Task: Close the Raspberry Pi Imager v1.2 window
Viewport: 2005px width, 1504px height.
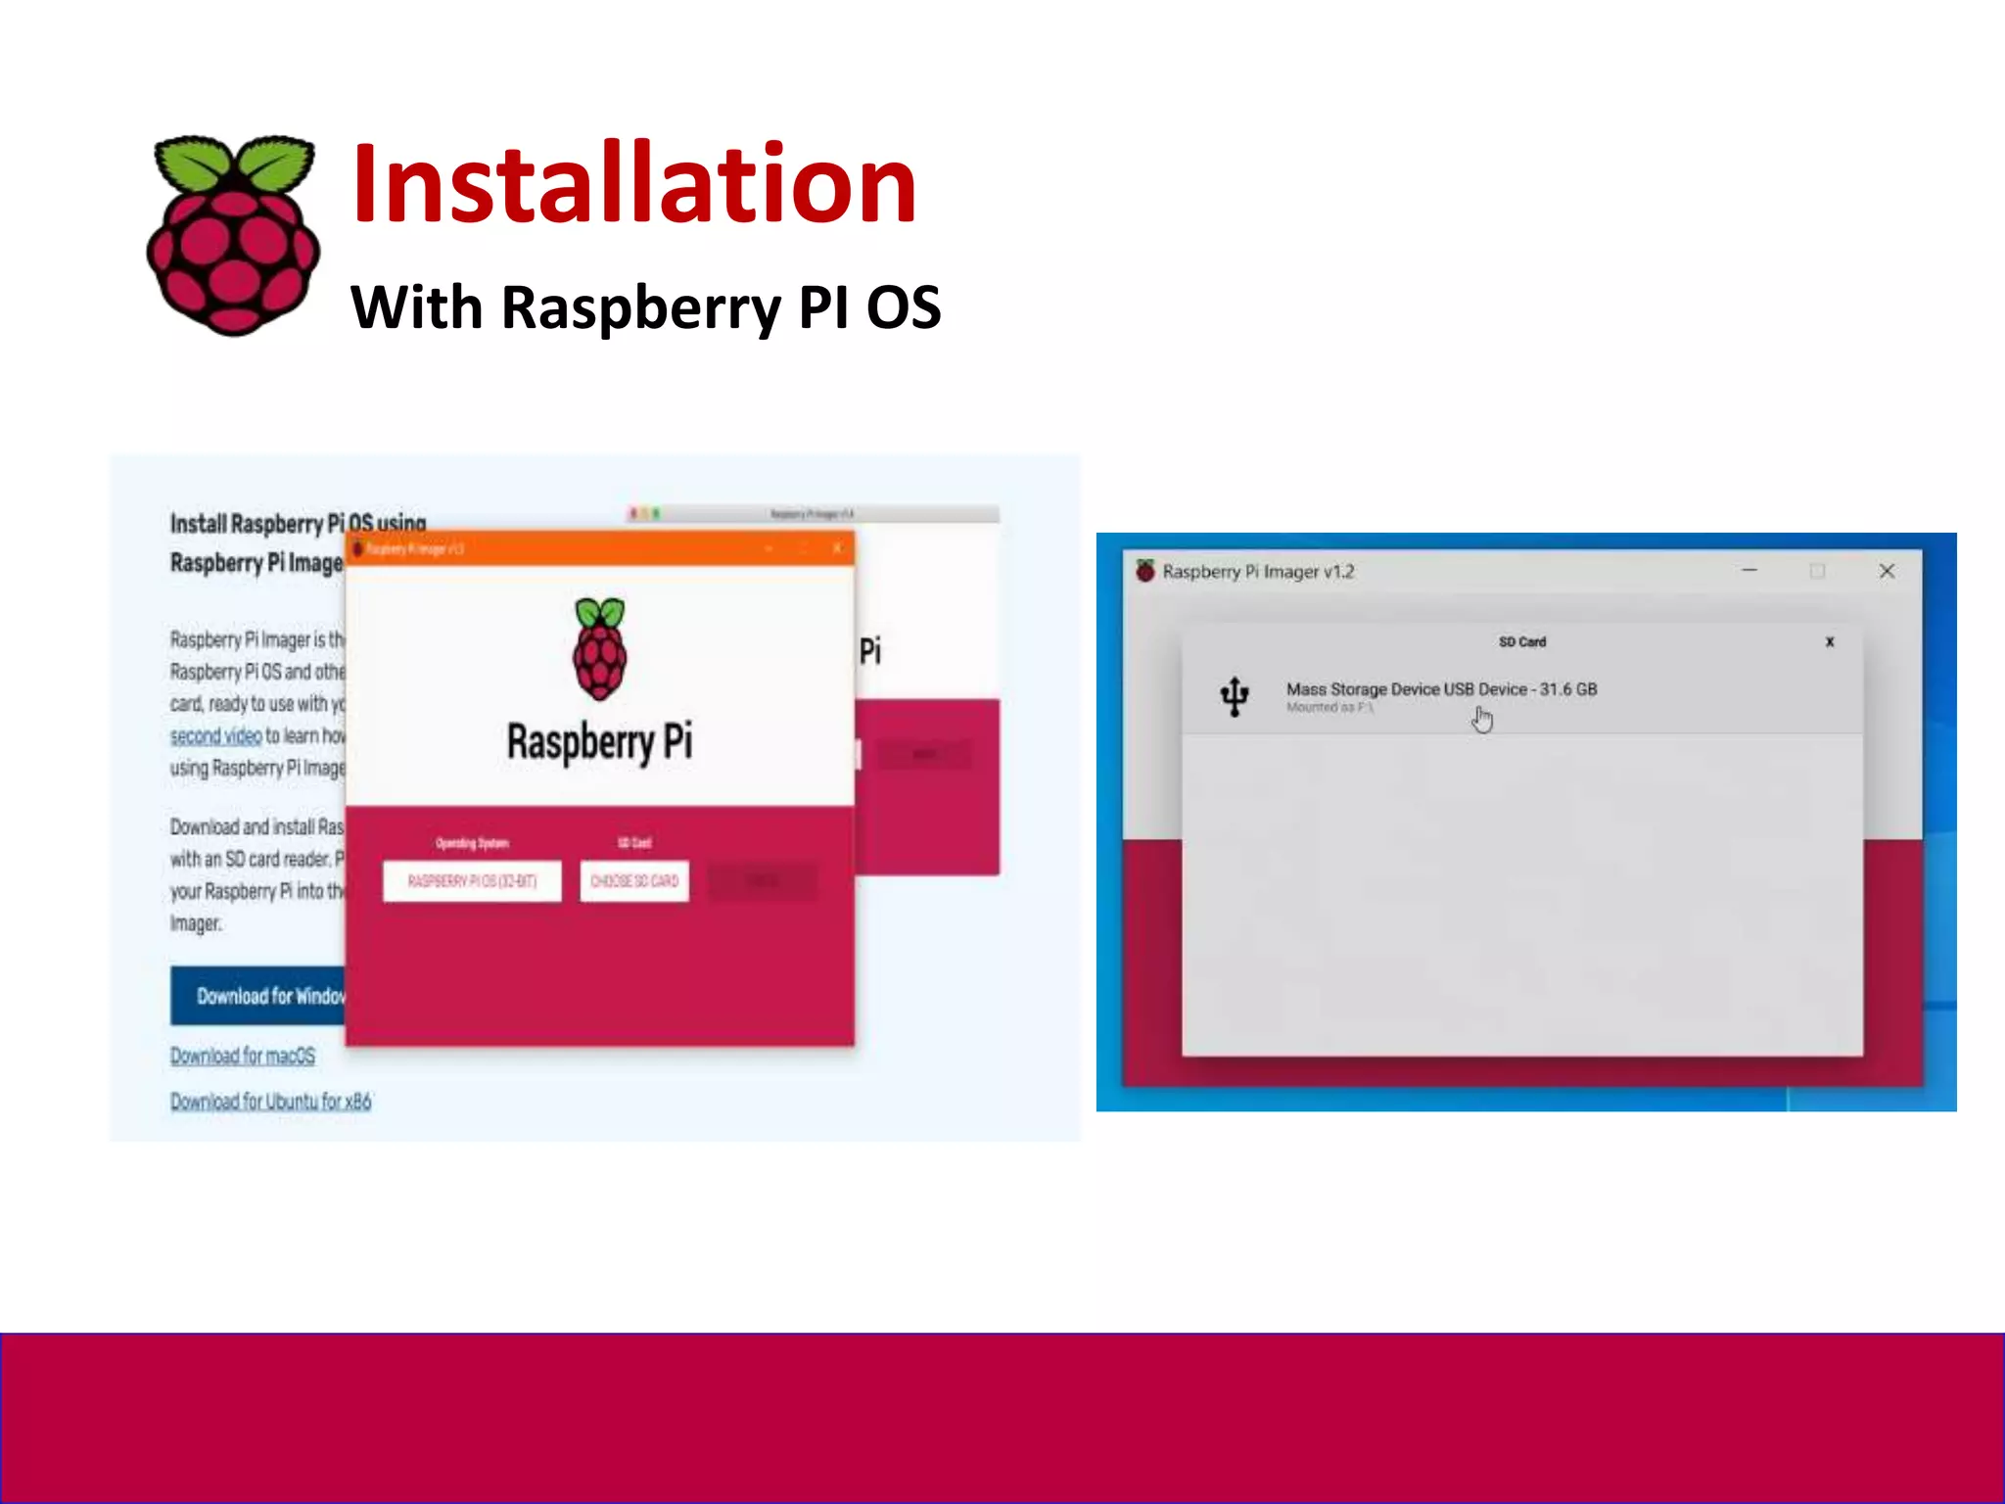Action: [x=1888, y=571]
